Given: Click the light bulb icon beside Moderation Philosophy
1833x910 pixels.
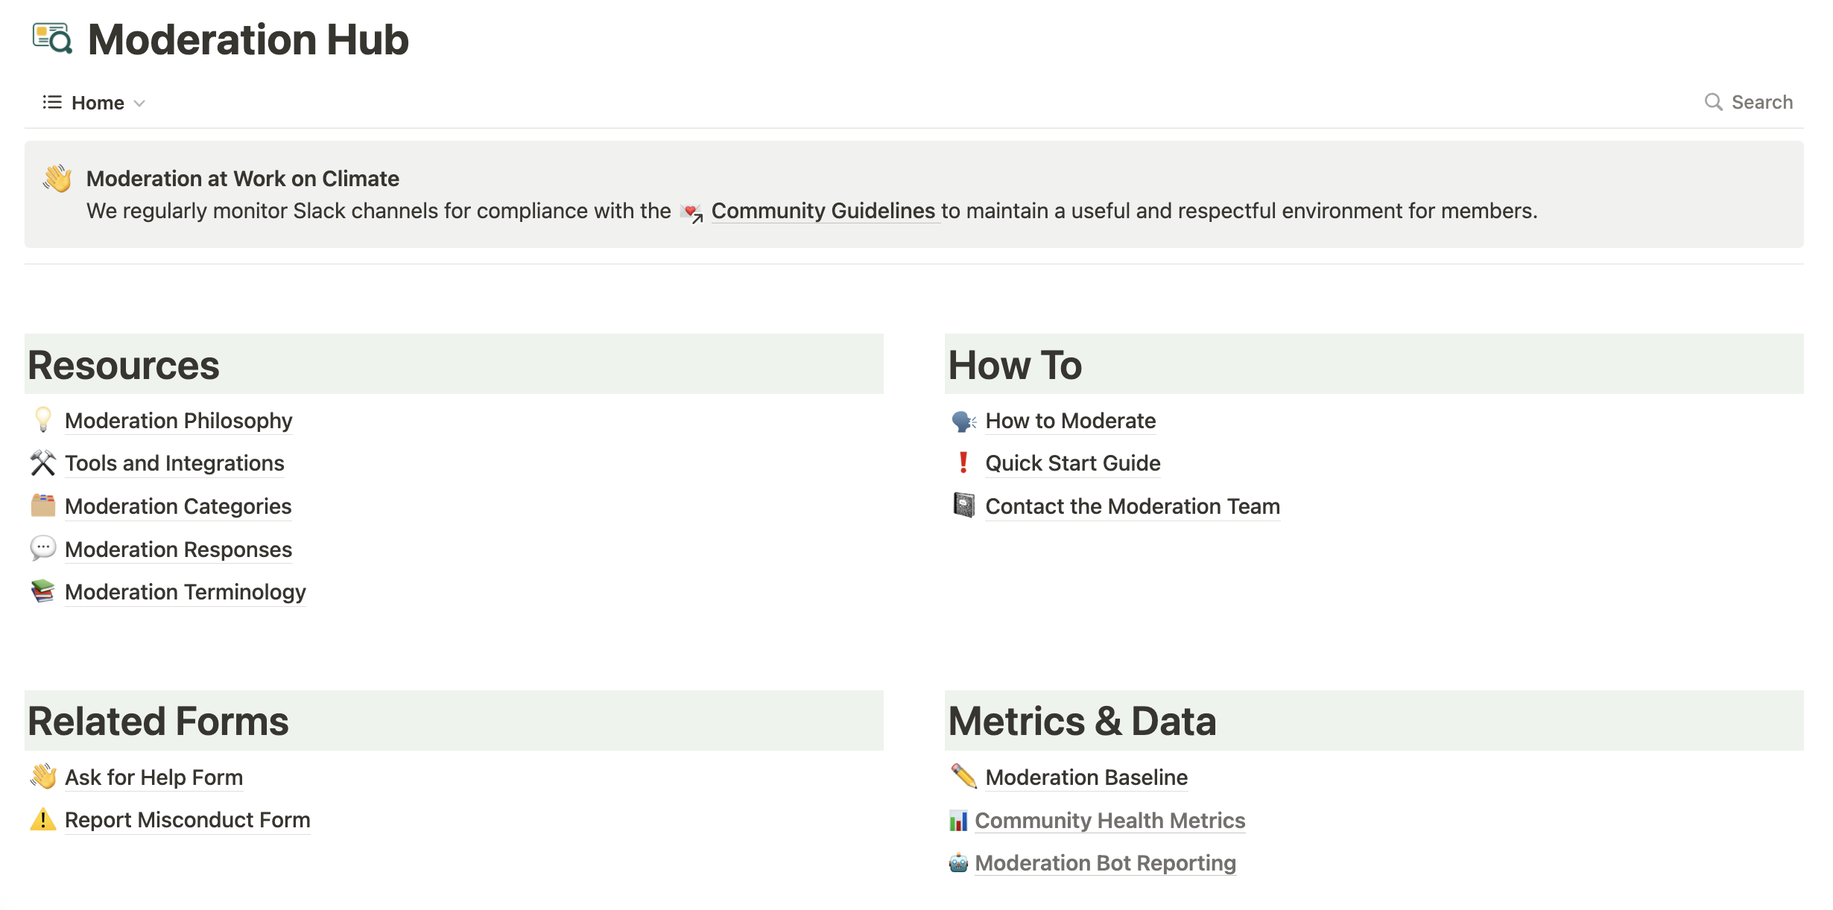Looking at the screenshot, I should click(43, 420).
